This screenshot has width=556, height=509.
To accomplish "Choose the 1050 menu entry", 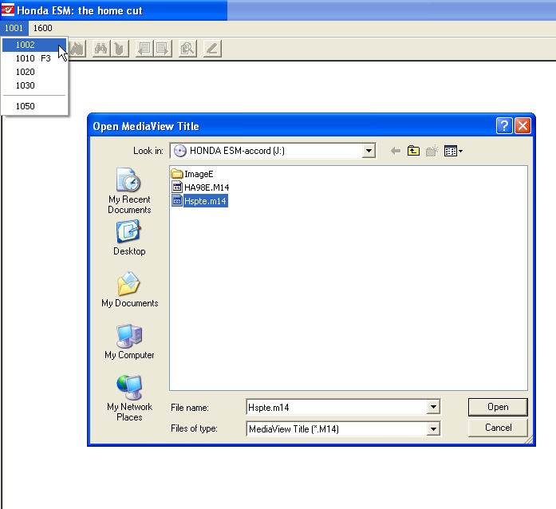I will pyautogui.click(x=34, y=106).
